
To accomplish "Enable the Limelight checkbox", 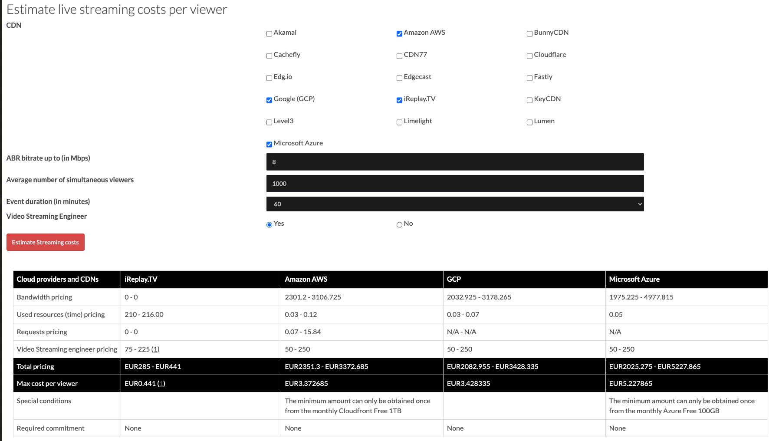I will point(399,122).
